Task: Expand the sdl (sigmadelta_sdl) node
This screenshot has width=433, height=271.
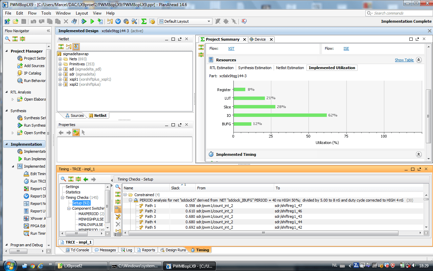Action: 60,69
